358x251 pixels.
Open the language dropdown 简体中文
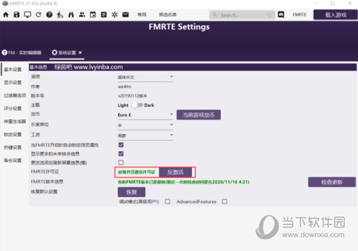click(x=145, y=77)
